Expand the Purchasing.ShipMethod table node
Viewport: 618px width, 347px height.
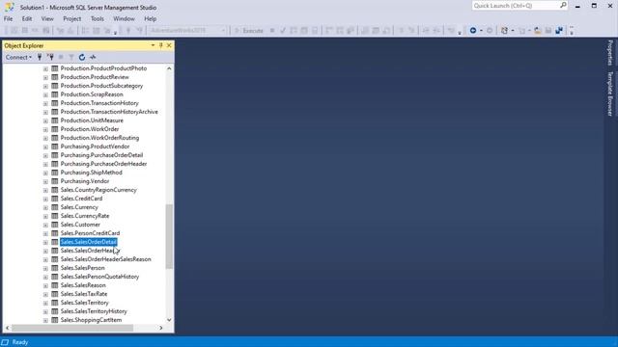click(x=45, y=173)
